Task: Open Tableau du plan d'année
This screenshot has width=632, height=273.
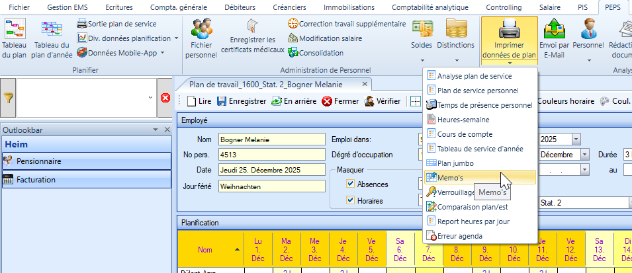Action: (x=52, y=38)
